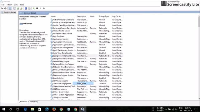Sort by the Status column header

point(92,16)
